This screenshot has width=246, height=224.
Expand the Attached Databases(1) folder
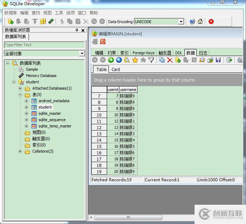pos(20,88)
